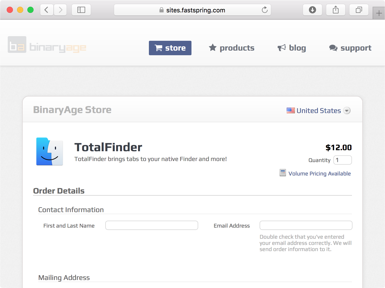This screenshot has height=288, width=385.
Task: Click the sites.fastspring.com address bar
Action: (192, 10)
